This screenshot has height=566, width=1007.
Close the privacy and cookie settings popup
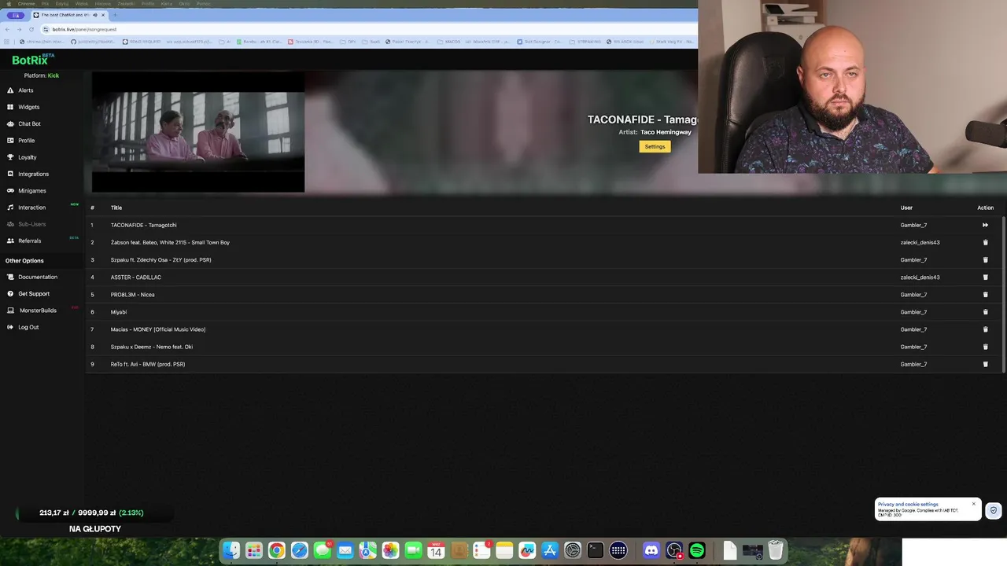pyautogui.click(x=973, y=504)
